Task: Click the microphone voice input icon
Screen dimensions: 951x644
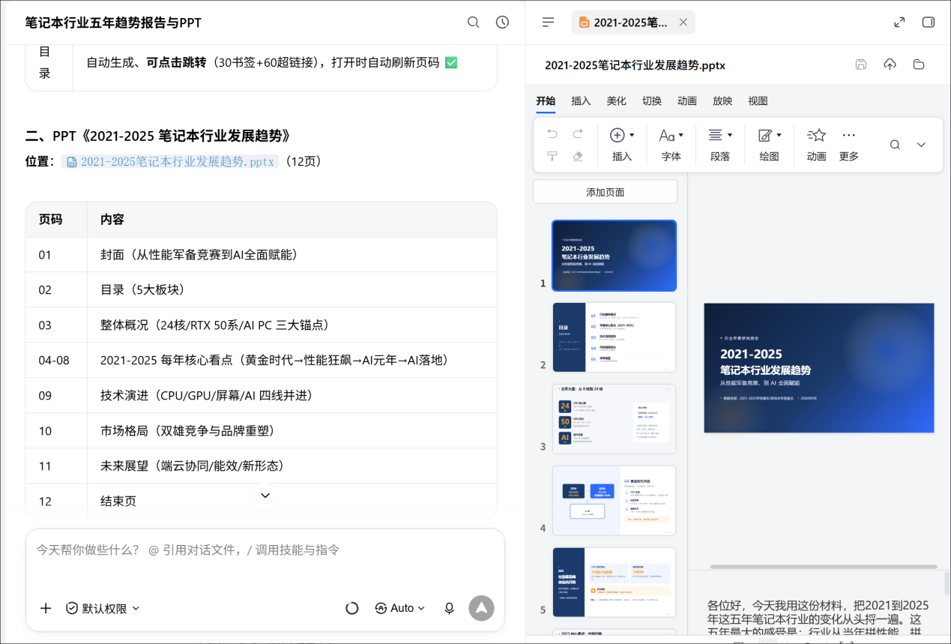Action: coord(450,608)
